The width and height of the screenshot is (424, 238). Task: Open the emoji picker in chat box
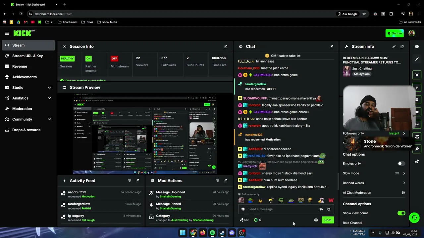click(x=329, y=209)
